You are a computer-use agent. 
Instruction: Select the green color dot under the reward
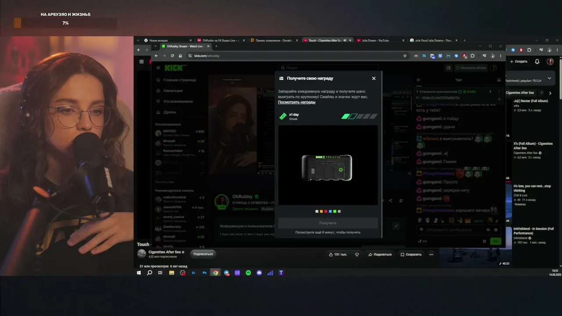pos(335,212)
